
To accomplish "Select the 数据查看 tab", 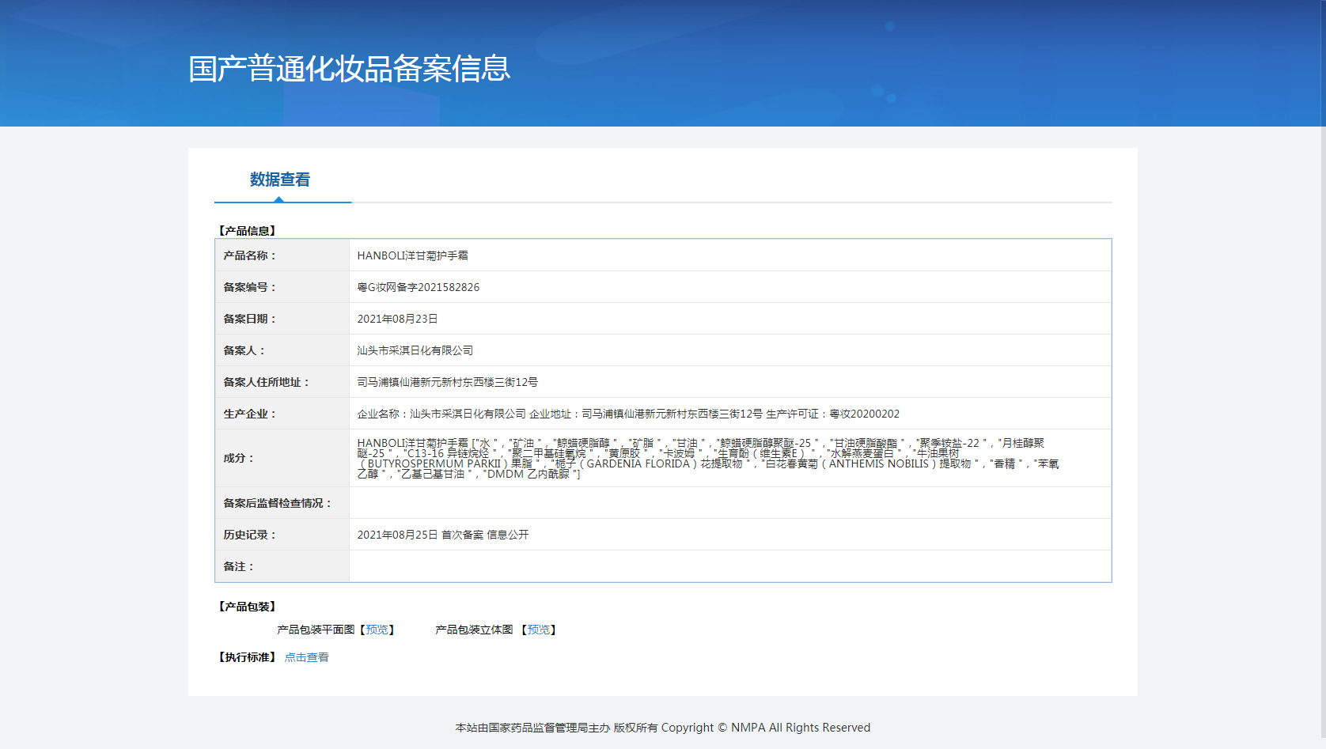I will [x=280, y=180].
